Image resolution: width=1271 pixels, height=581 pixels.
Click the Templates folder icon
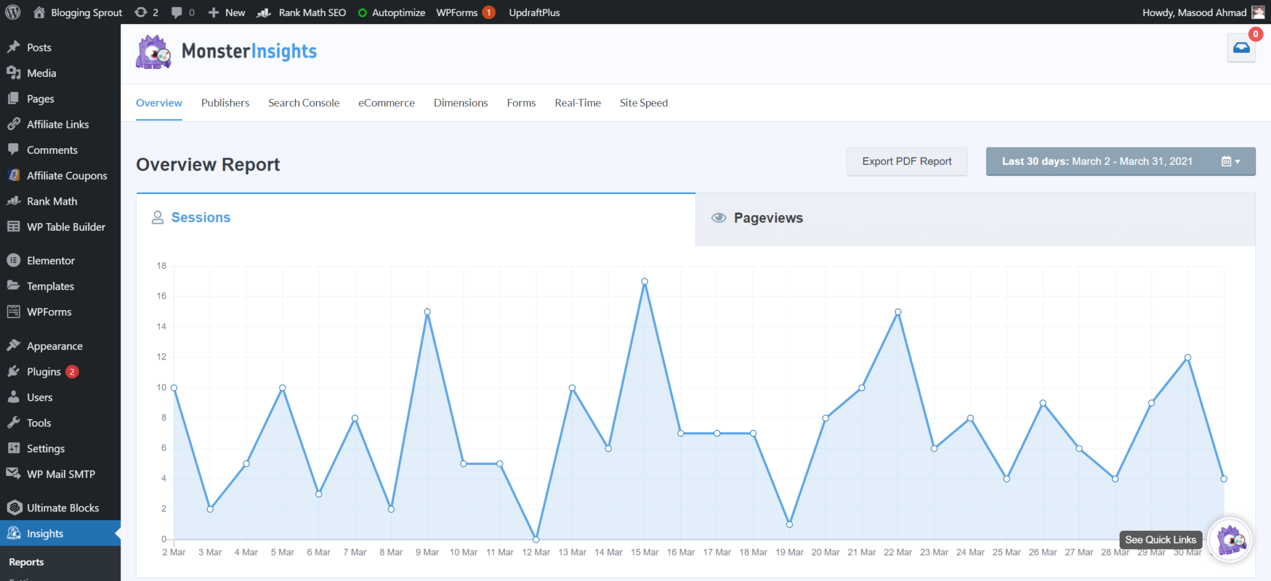tap(14, 286)
